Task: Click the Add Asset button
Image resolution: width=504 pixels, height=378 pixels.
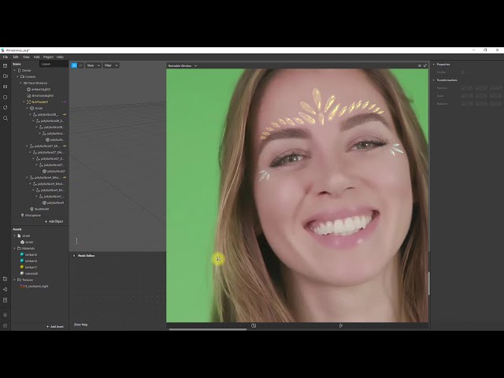Action: (55, 327)
